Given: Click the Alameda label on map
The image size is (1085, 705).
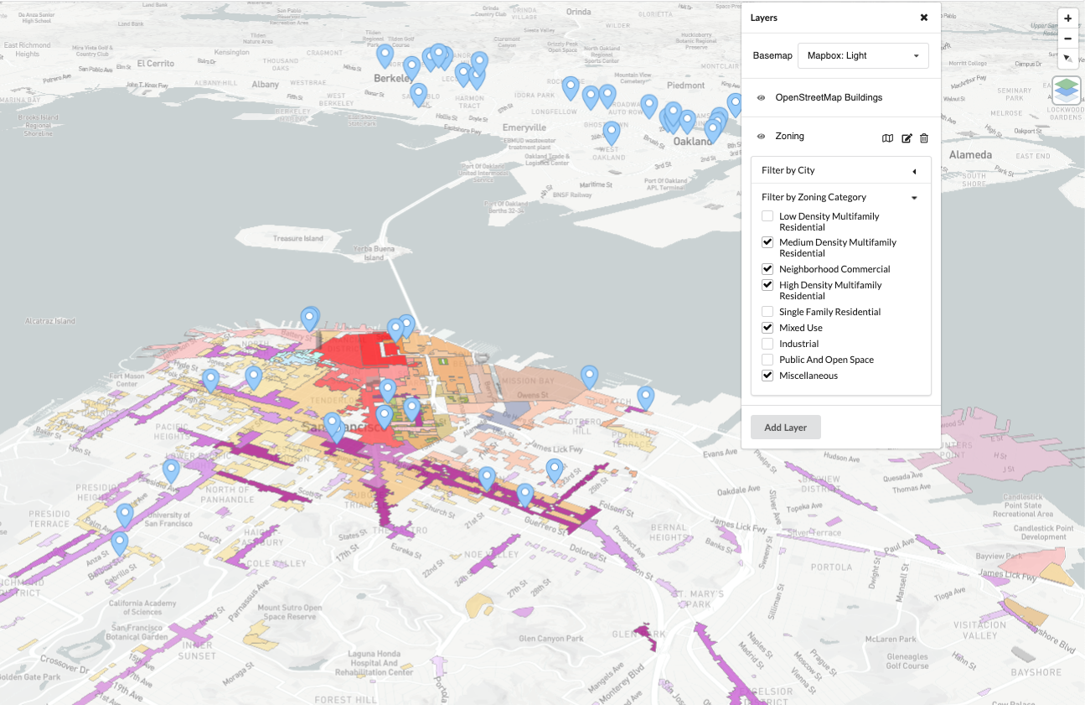Looking at the screenshot, I should point(970,155).
